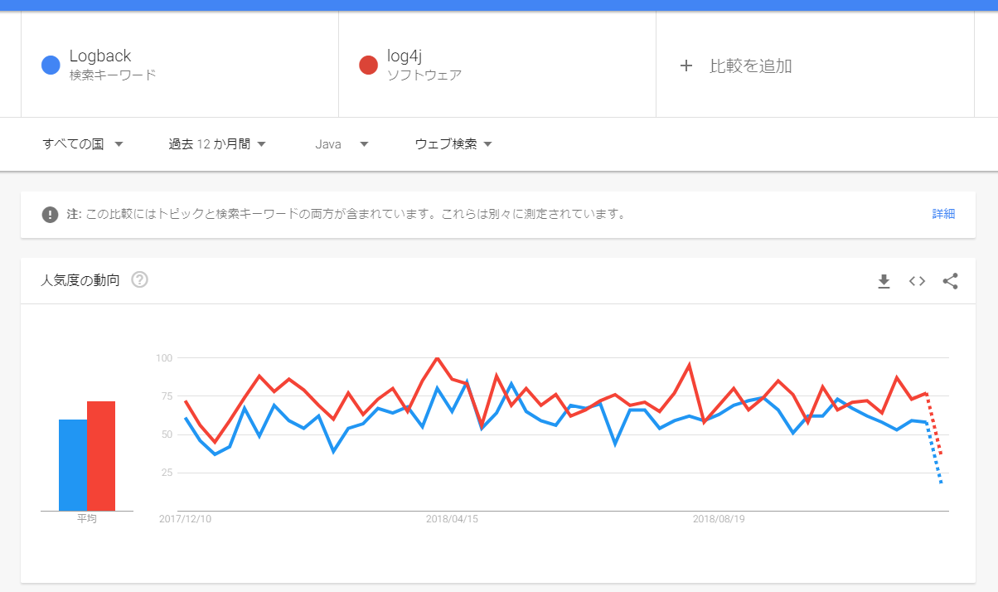Screen dimensions: 998x592
Task: Open the ウェブ検索 search type dropdown
Action: 453,143
